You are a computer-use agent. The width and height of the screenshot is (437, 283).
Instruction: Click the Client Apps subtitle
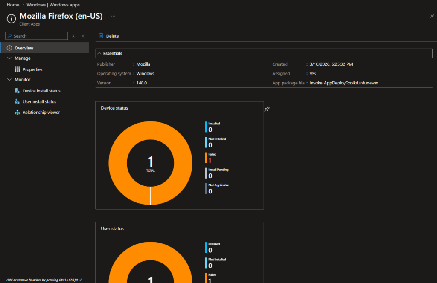(x=29, y=24)
